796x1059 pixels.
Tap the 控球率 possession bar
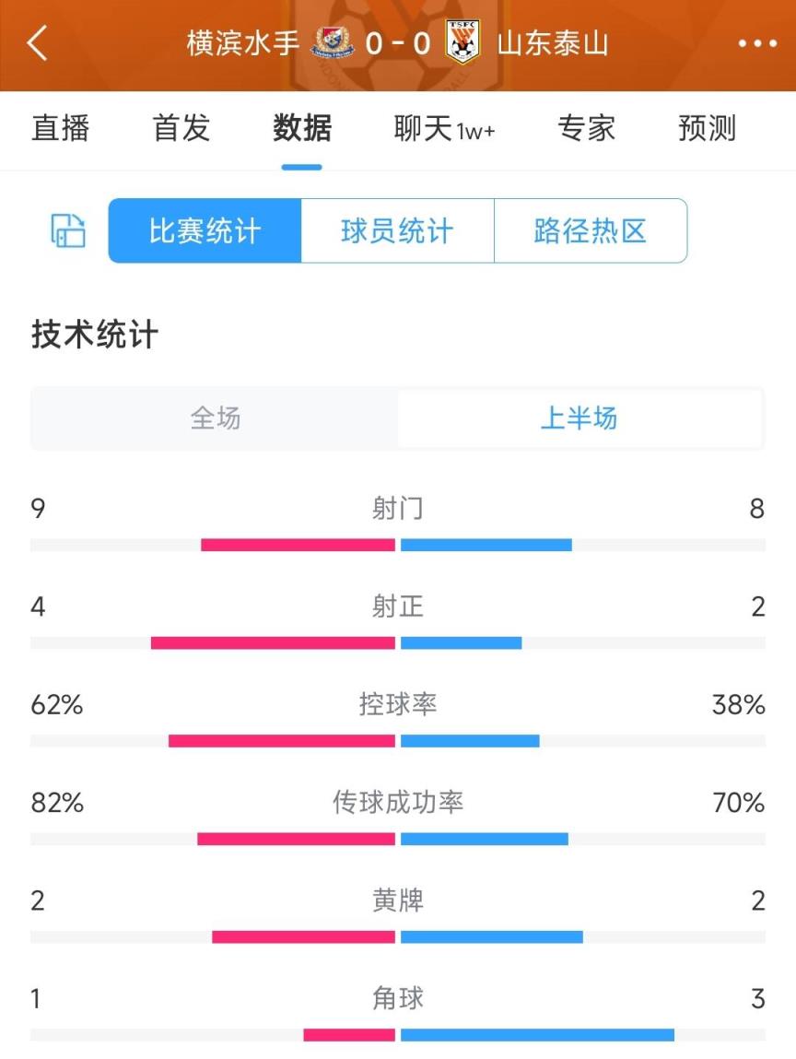click(398, 740)
